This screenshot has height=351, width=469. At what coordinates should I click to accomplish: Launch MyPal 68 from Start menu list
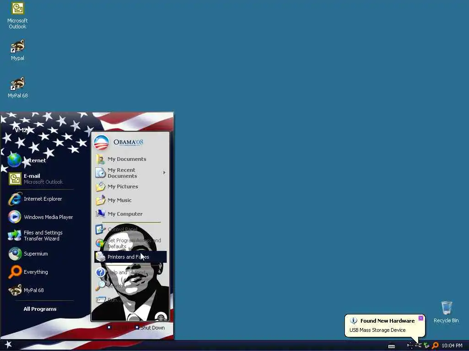click(40, 290)
